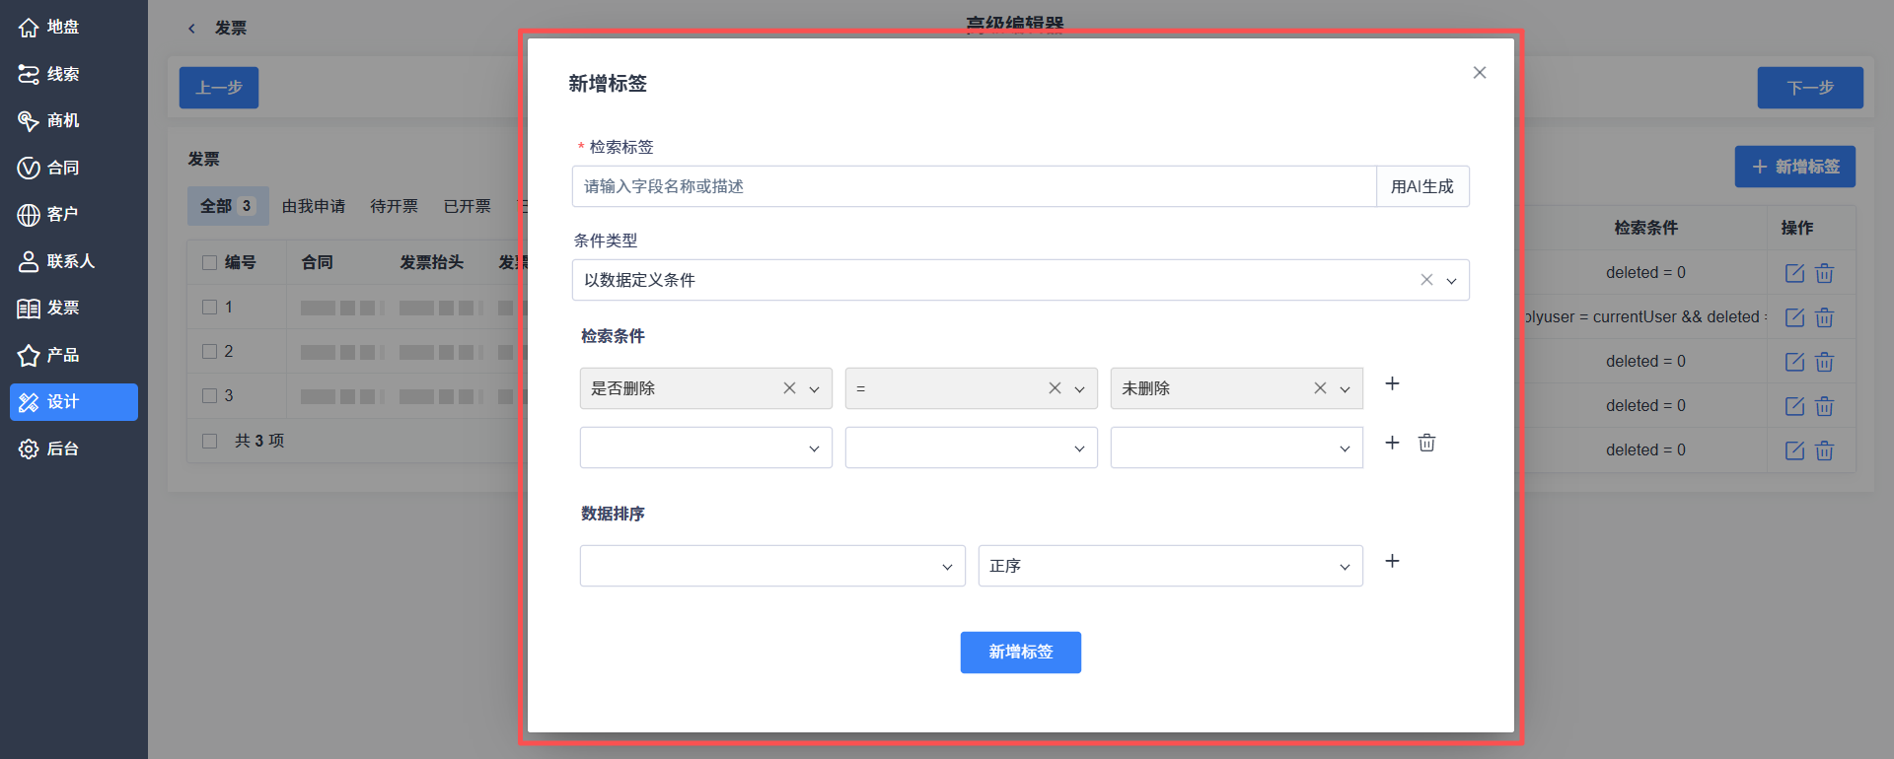
Task: Open 线索 in the sidebar
Action: (63, 74)
